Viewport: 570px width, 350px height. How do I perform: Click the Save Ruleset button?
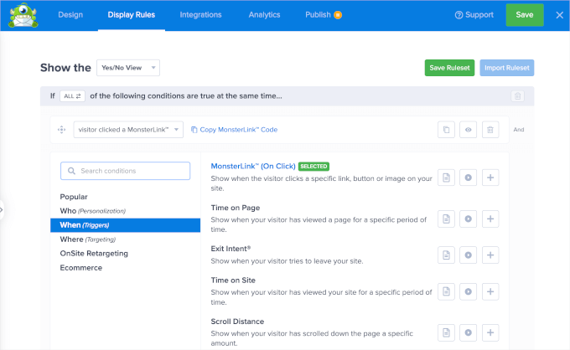coord(449,68)
